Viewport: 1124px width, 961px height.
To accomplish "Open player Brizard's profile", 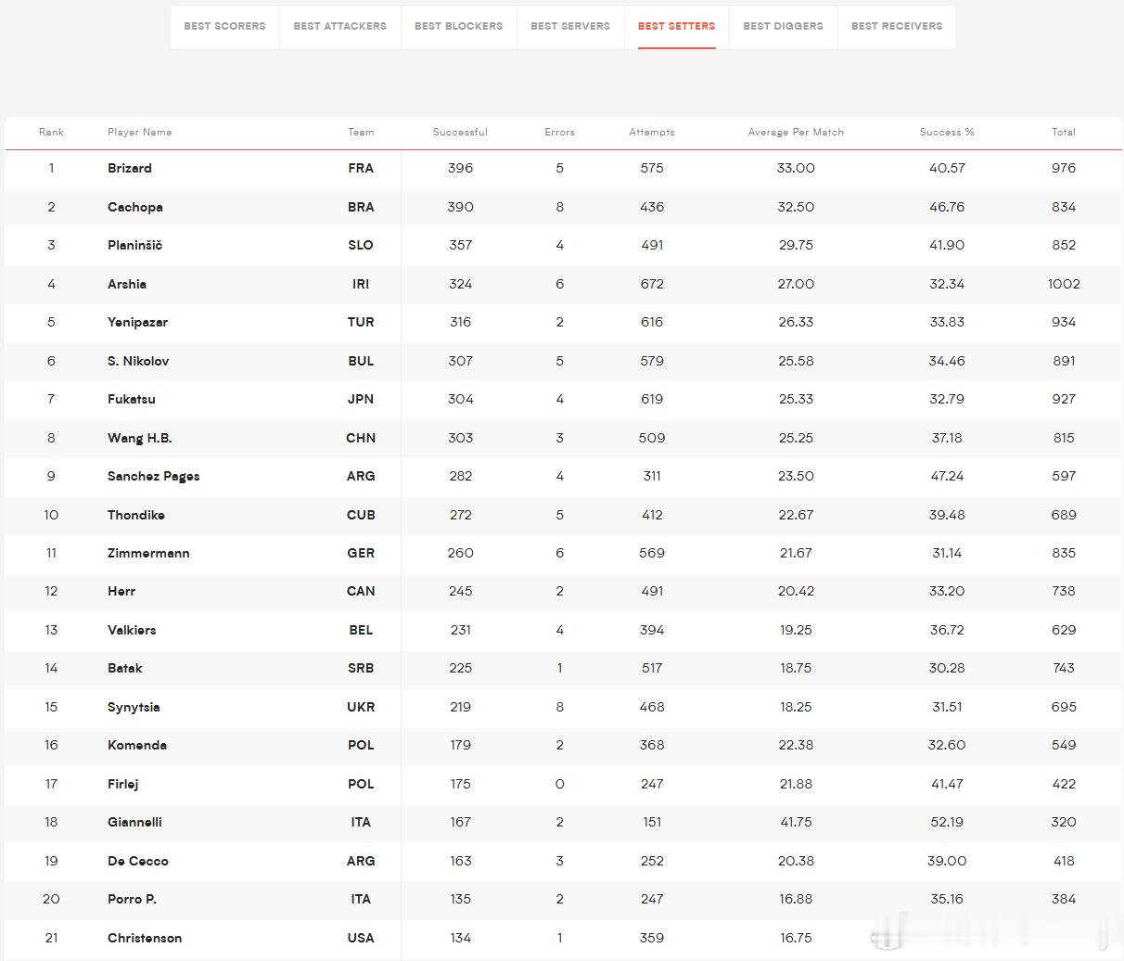I will [x=130, y=168].
